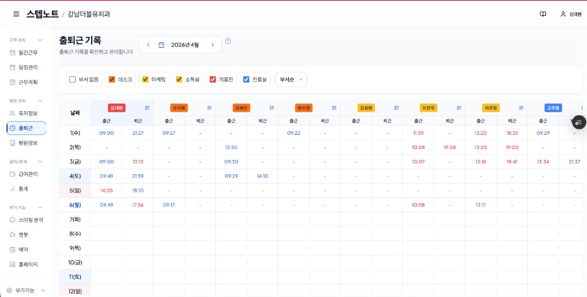
Task: Open the 예약 menu item
Action: click(x=26, y=249)
